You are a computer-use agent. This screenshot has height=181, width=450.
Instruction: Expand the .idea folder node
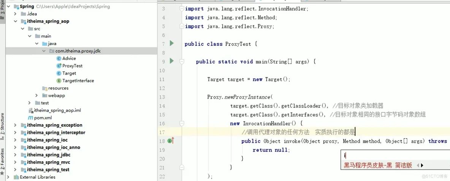15,14
